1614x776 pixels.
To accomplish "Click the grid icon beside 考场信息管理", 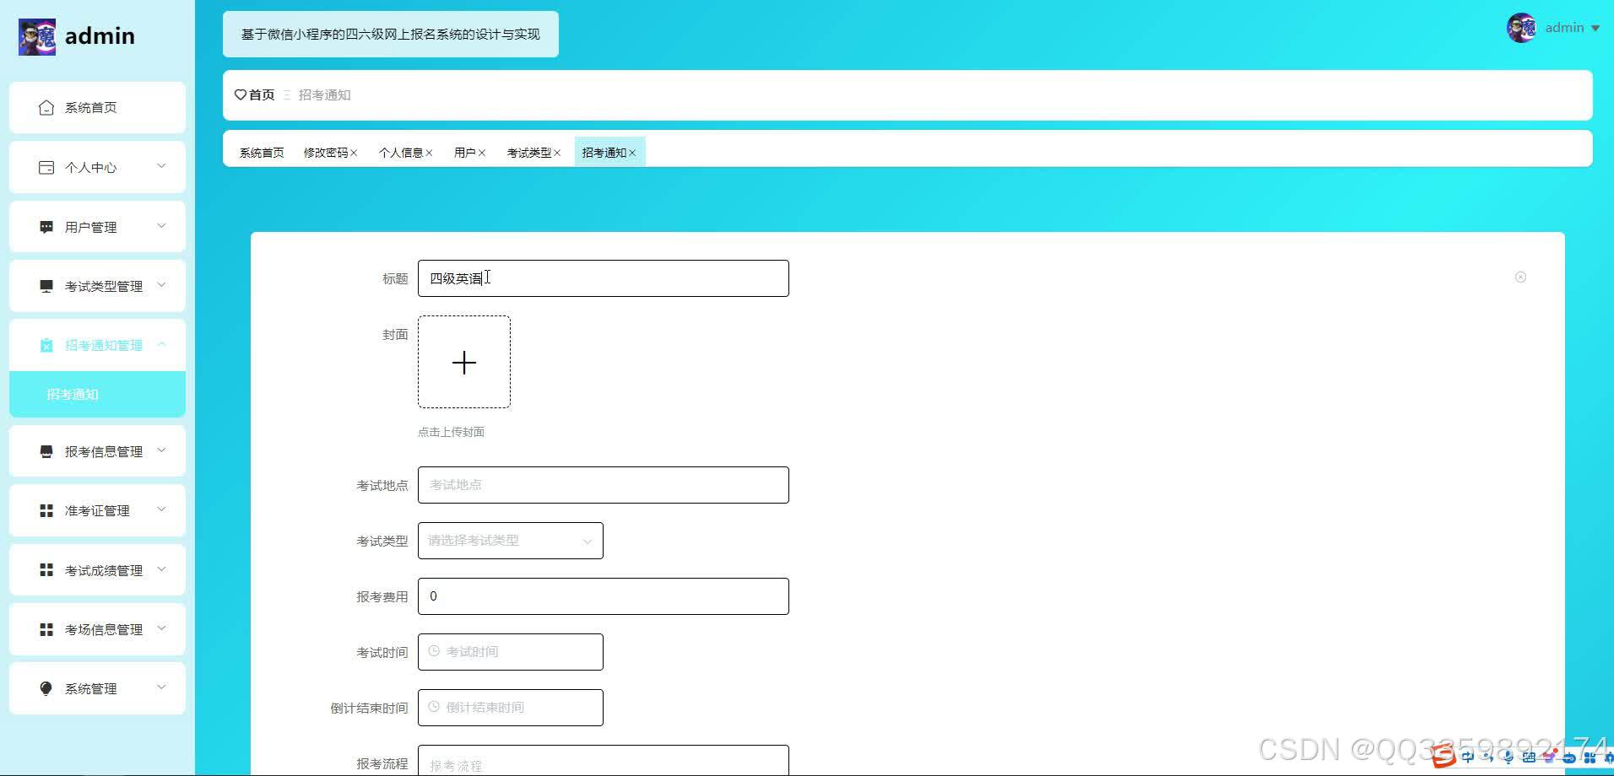I will (x=46, y=629).
